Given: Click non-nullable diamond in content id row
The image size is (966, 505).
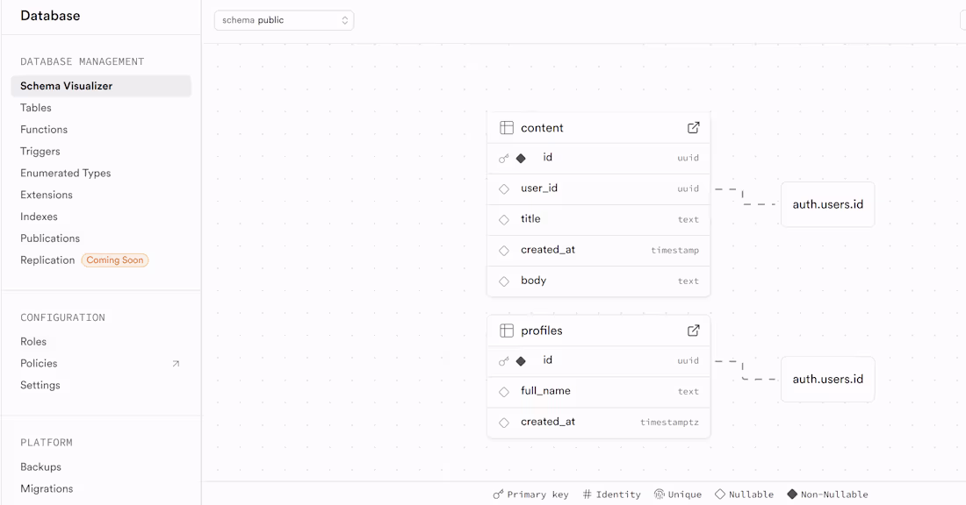Looking at the screenshot, I should point(521,158).
